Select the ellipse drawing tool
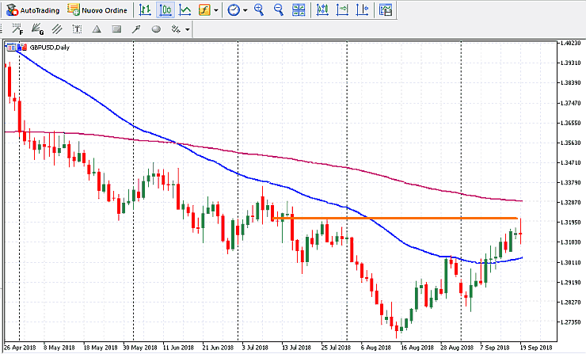This screenshot has width=586, height=354. 155,29
